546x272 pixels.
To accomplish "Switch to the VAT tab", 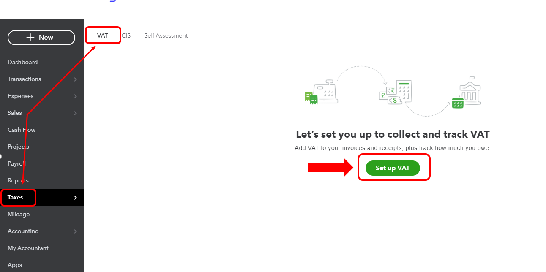I will [x=103, y=35].
